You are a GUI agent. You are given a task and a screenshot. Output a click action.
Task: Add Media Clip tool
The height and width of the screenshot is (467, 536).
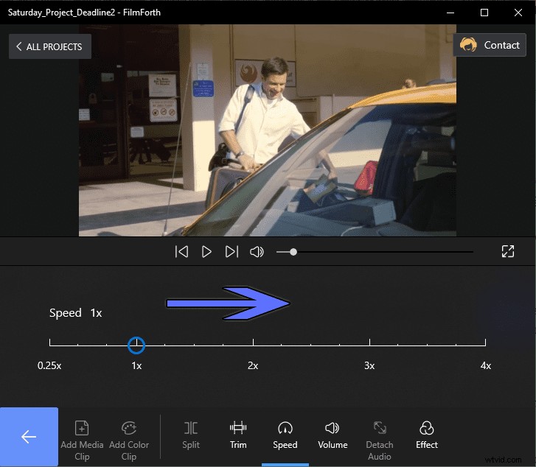point(82,440)
